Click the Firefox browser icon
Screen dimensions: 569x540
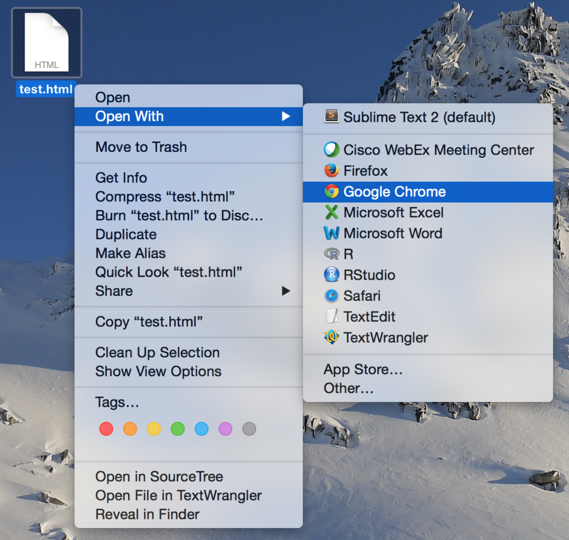coord(331,170)
